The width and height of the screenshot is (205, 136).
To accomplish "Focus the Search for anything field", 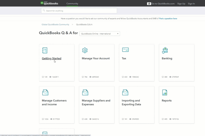I will pos(79,11).
